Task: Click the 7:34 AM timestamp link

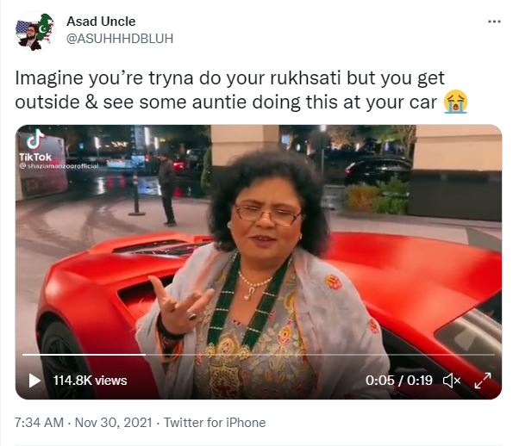Action: (x=39, y=423)
